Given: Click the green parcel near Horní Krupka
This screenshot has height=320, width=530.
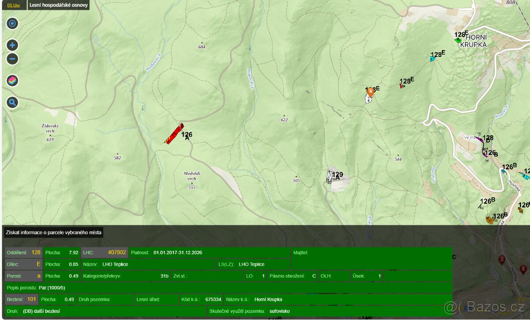Looking at the screenshot, I should (458, 40).
